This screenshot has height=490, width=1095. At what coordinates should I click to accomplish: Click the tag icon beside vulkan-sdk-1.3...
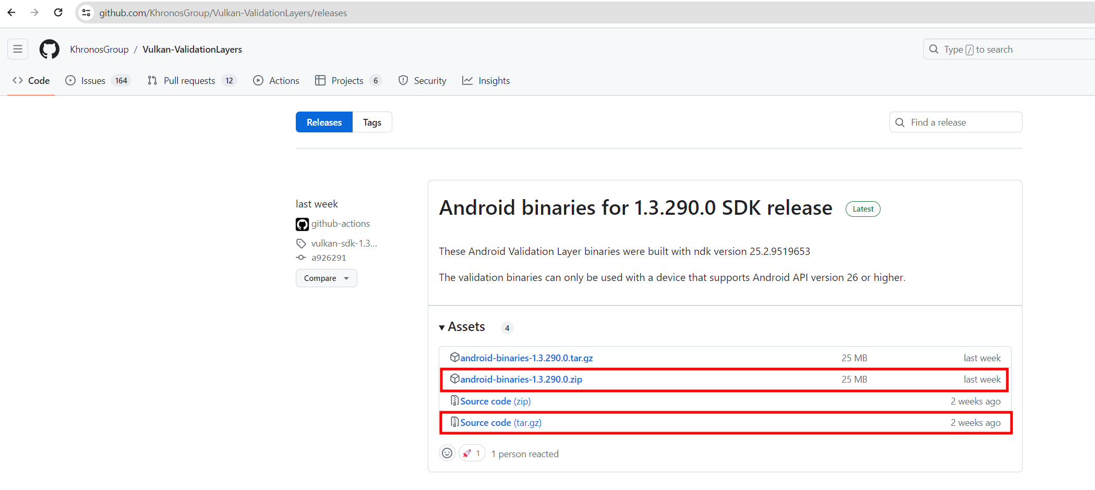301,243
